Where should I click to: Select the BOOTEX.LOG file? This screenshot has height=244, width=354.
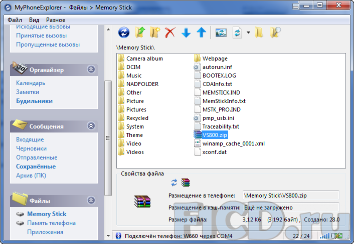pyautogui.click(x=215, y=75)
